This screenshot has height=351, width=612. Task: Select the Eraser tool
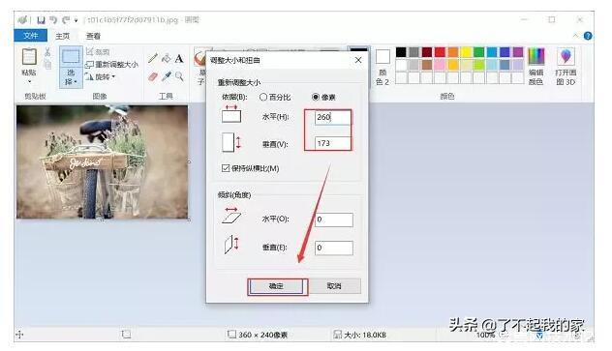click(153, 76)
